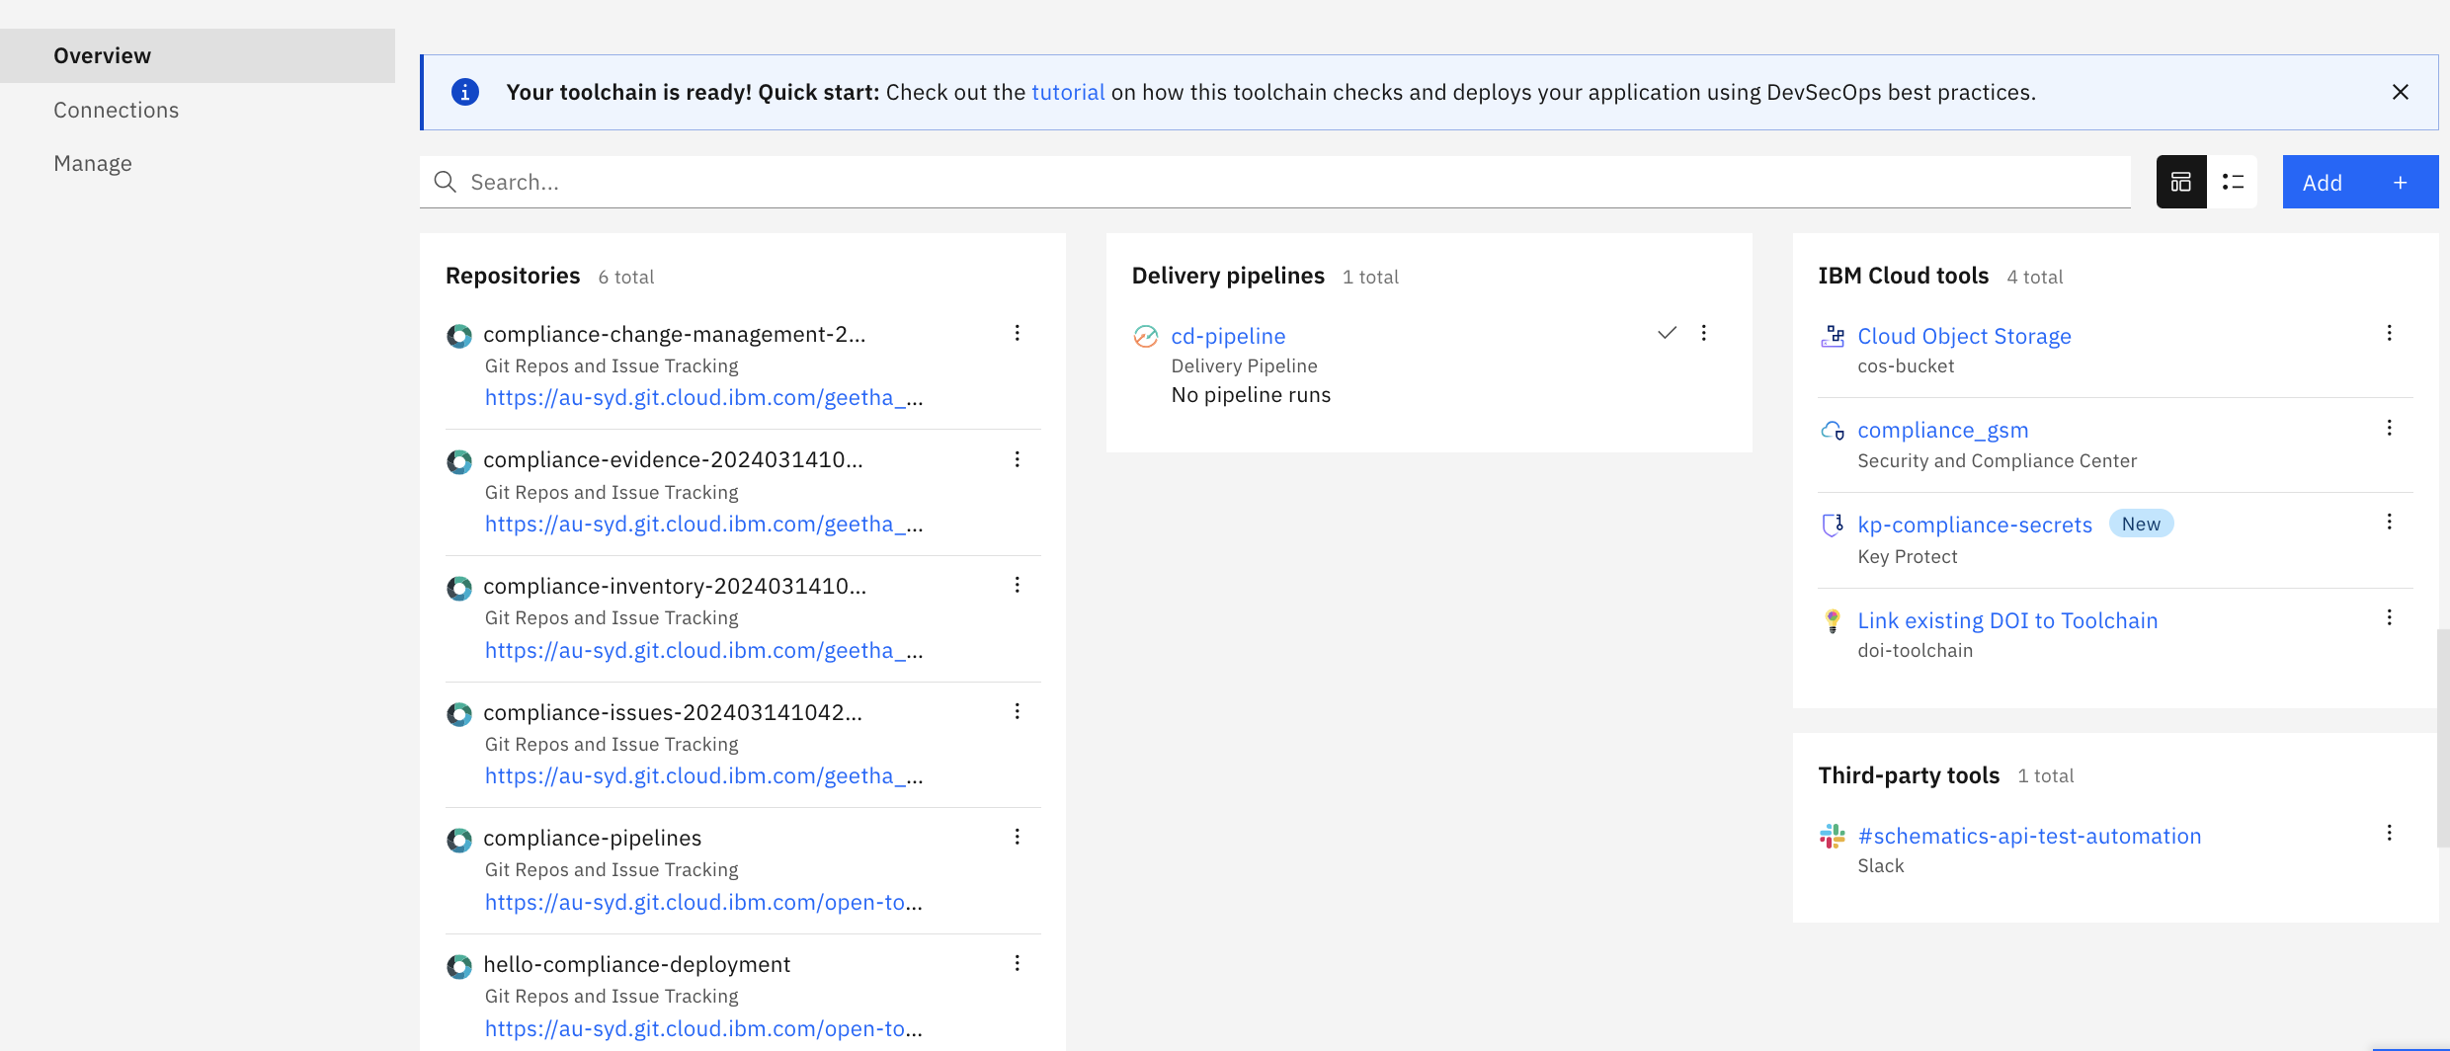The height and width of the screenshot is (1051, 2450).
Task: Click the Add button
Action: pyautogui.click(x=2359, y=182)
